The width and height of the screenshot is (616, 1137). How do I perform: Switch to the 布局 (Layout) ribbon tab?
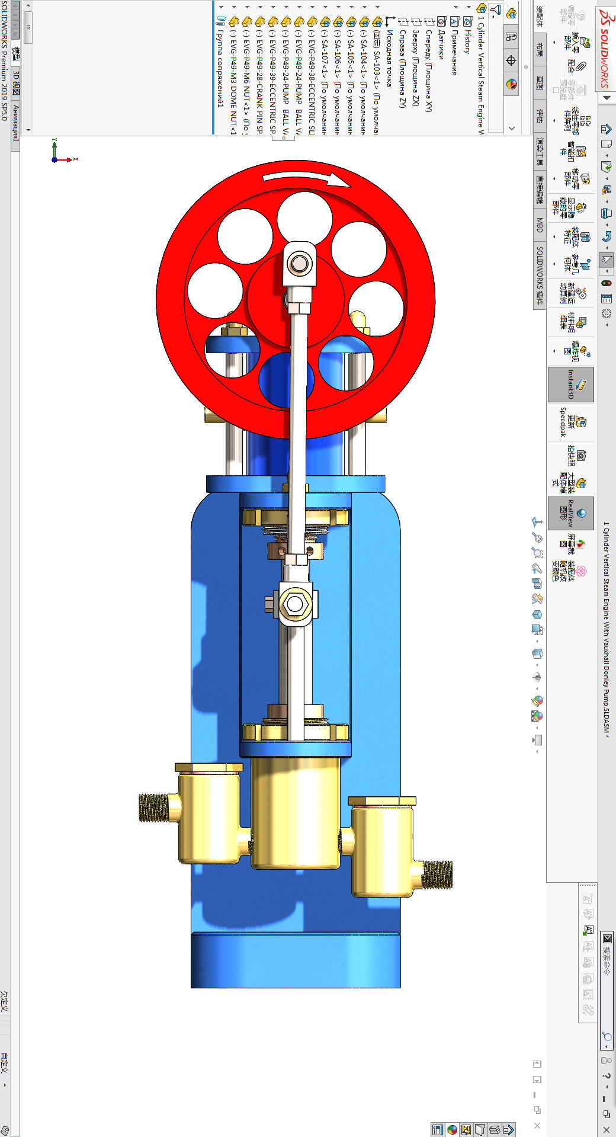(x=540, y=49)
